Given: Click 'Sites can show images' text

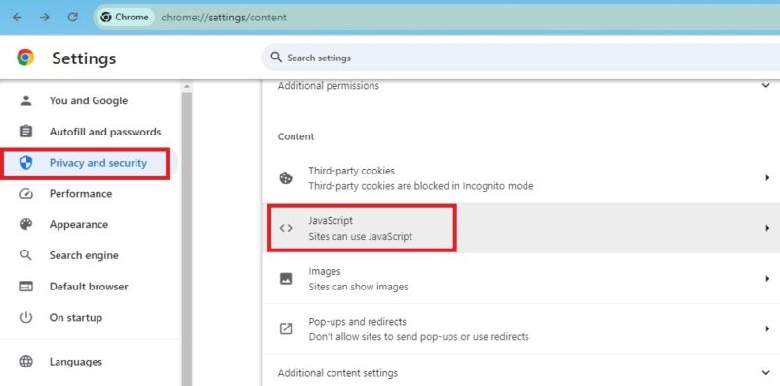Looking at the screenshot, I should coord(358,287).
